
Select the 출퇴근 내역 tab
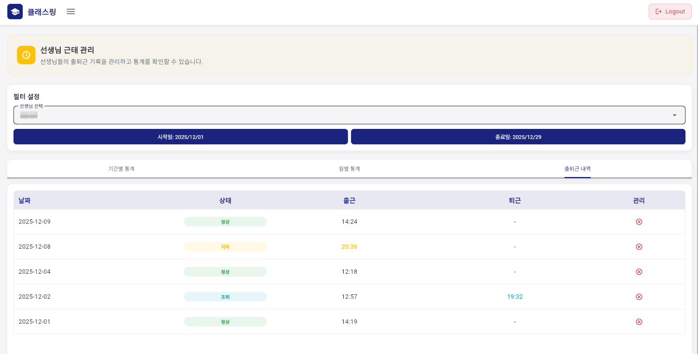(577, 169)
